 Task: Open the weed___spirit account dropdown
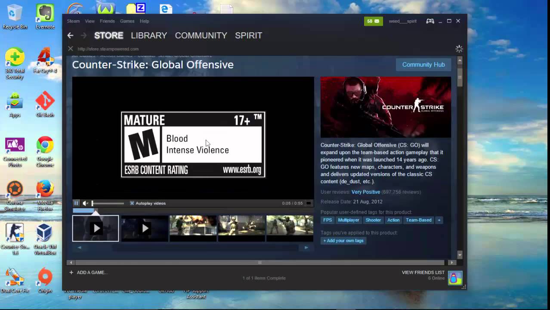[x=402, y=21]
